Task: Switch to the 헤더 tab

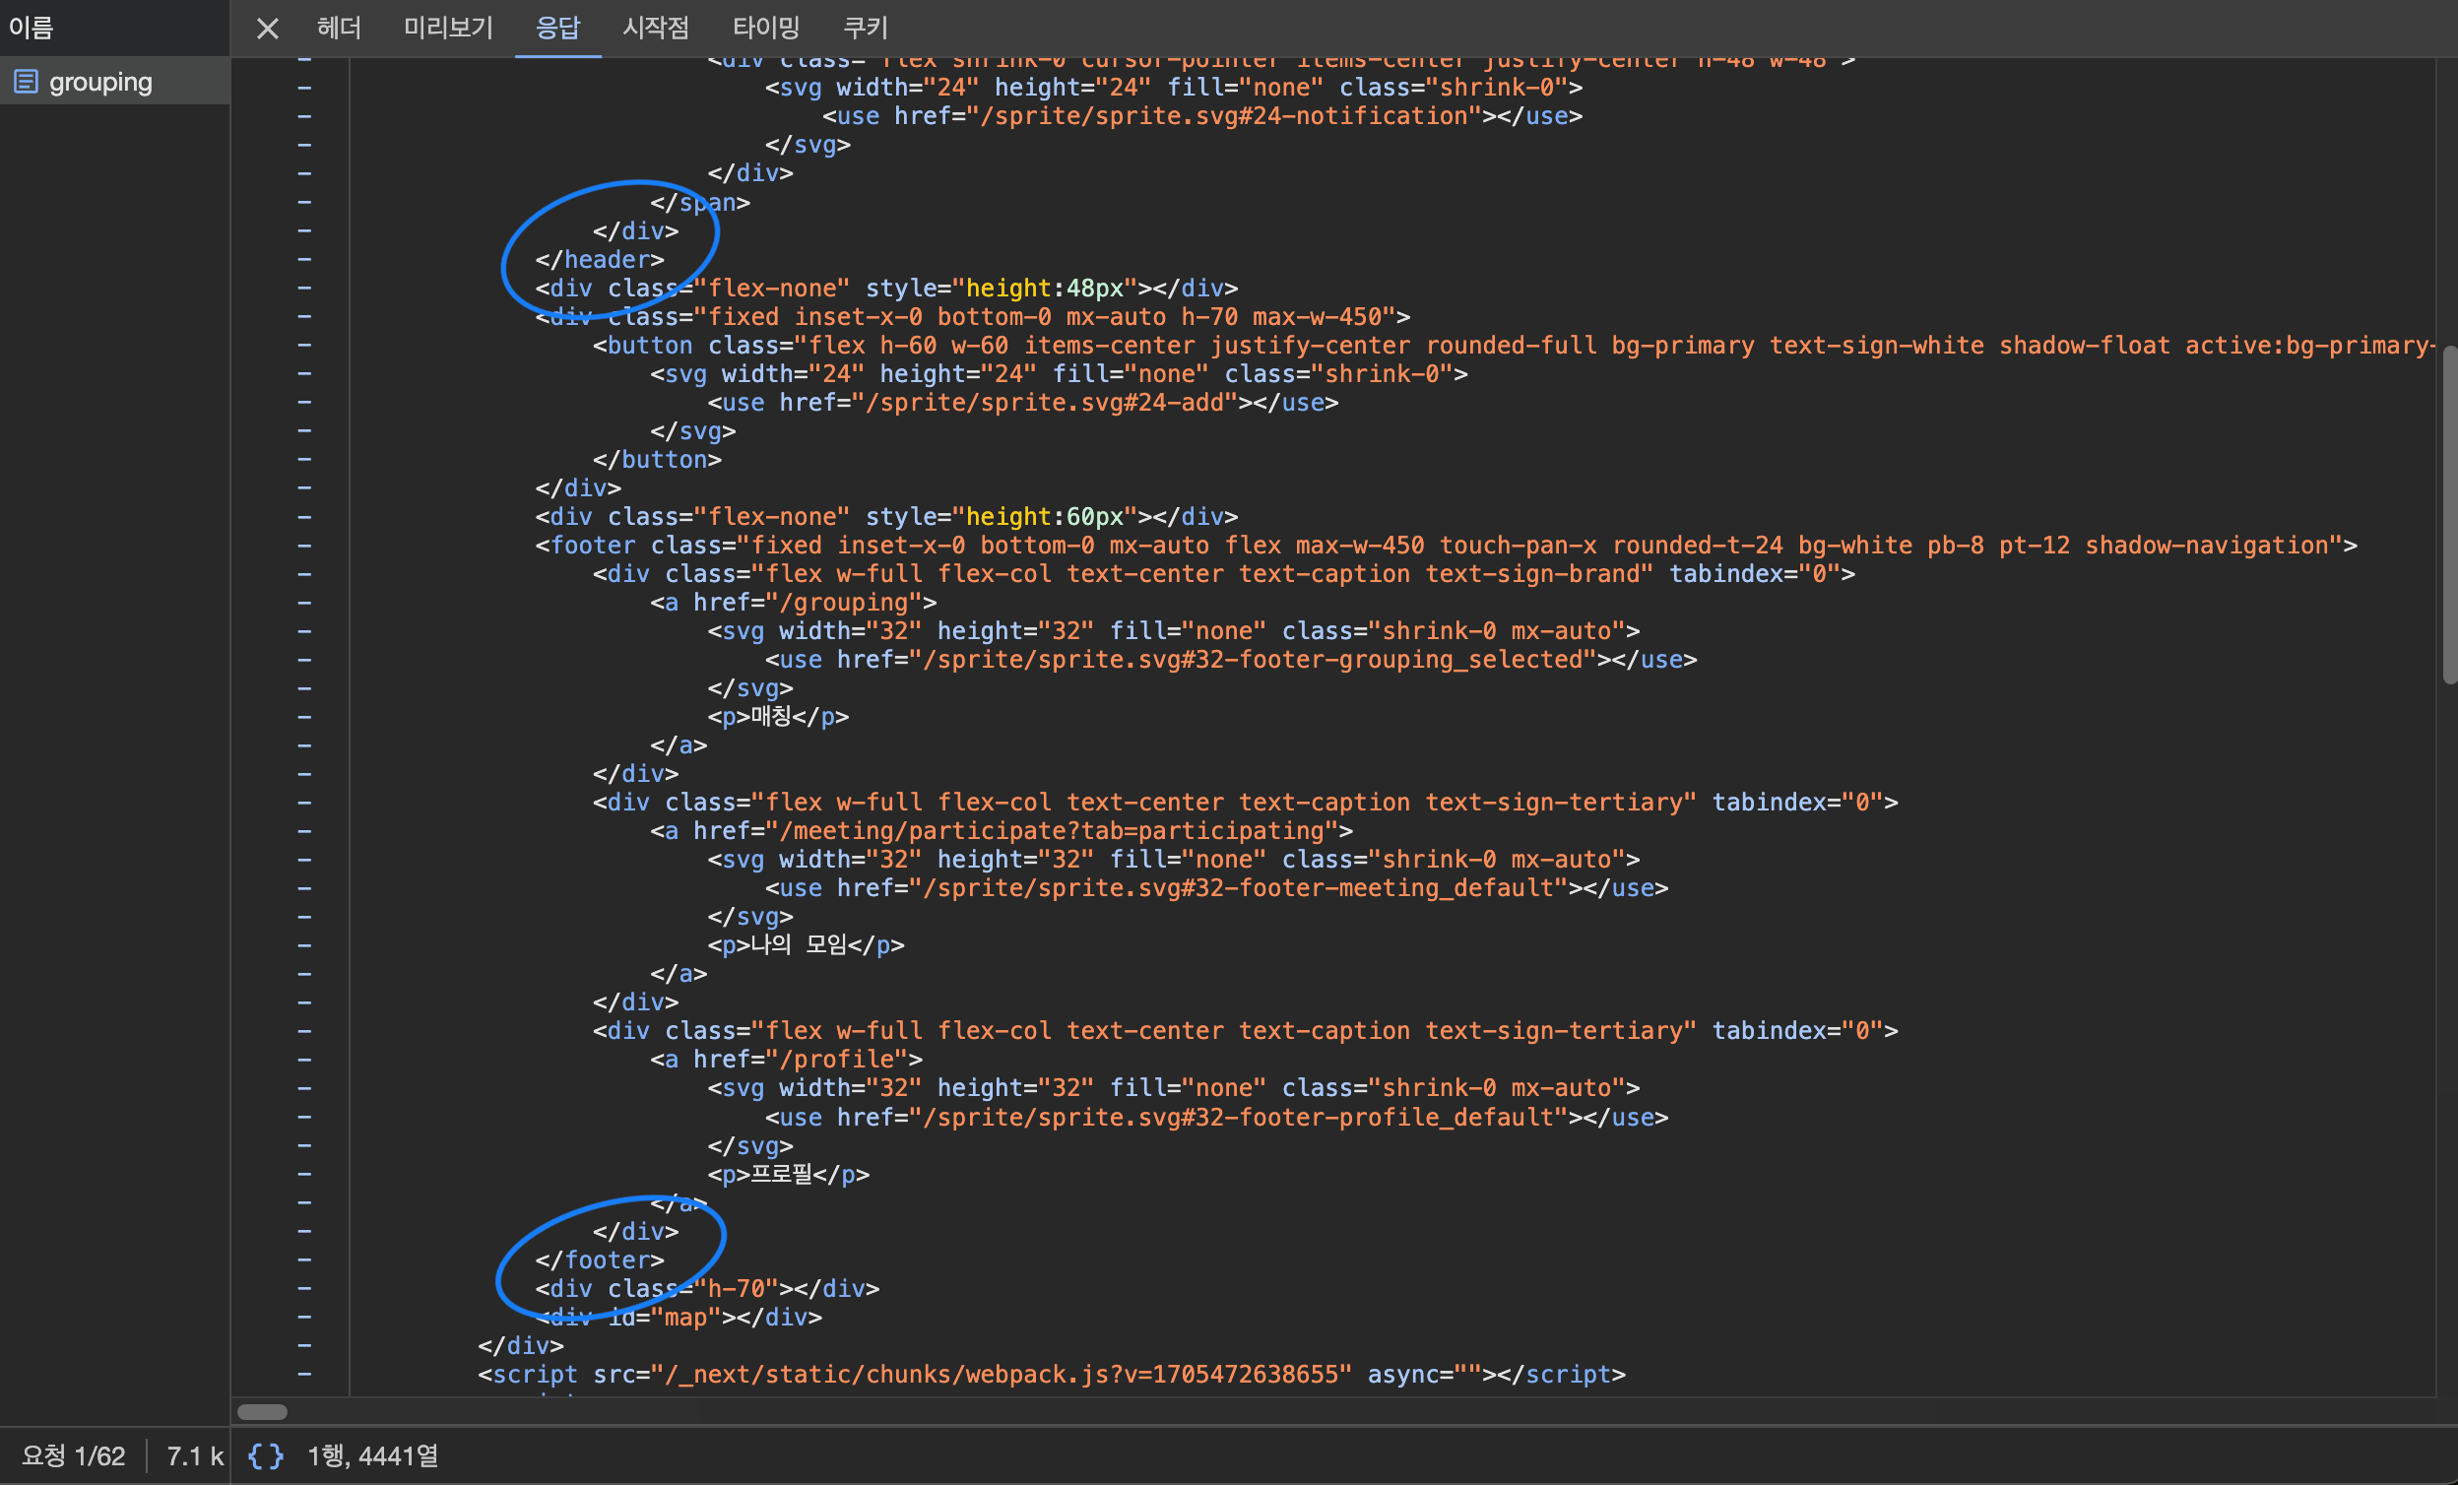Action: [x=339, y=28]
